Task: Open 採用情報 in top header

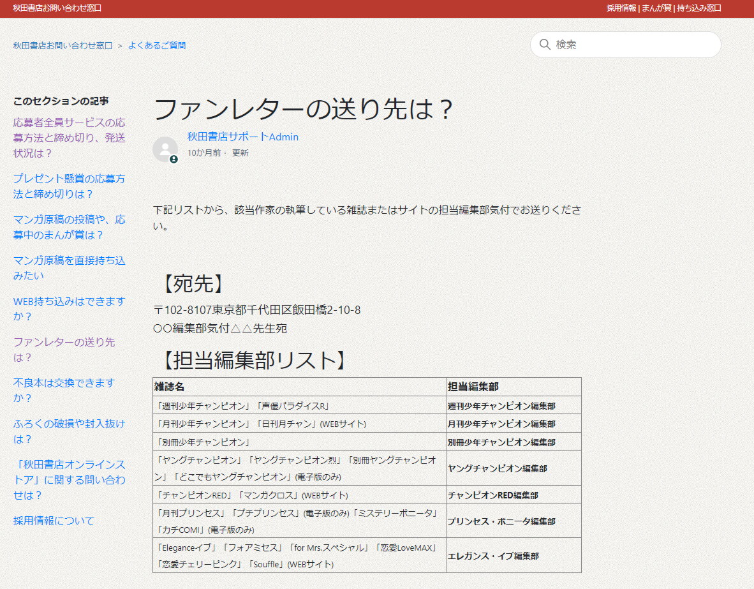Action: (621, 8)
